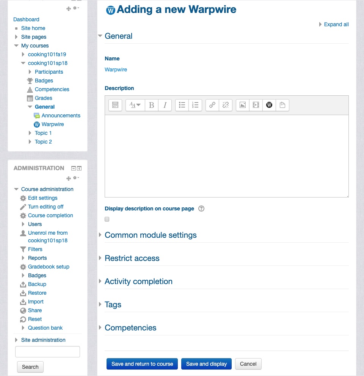The image size is (364, 376).
Task: Expand the Reports node in Course administration
Action: [x=23, y=258]
